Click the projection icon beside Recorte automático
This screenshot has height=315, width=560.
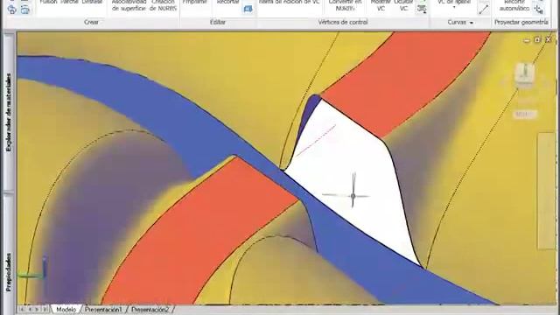[539, 9]
